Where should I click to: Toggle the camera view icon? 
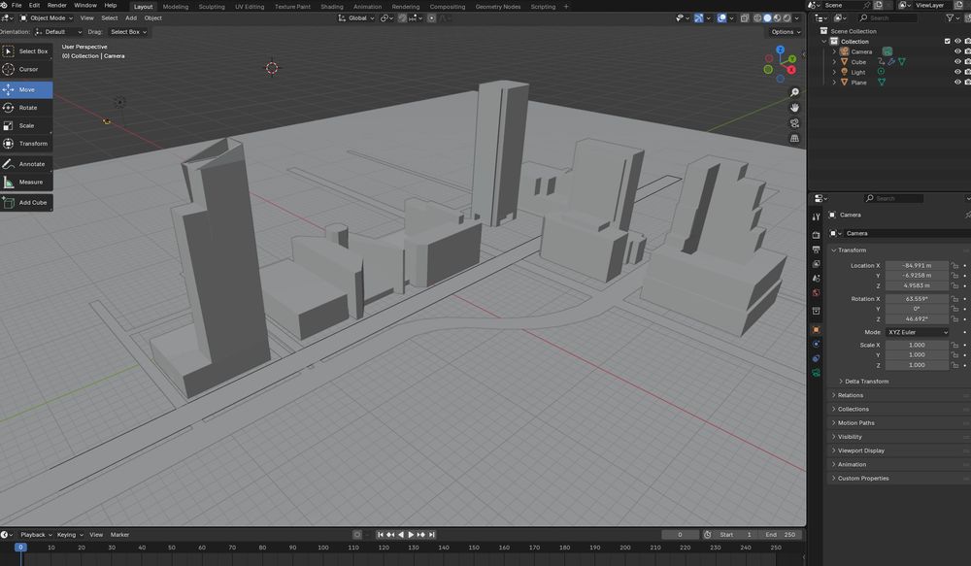tap(794, 123)
